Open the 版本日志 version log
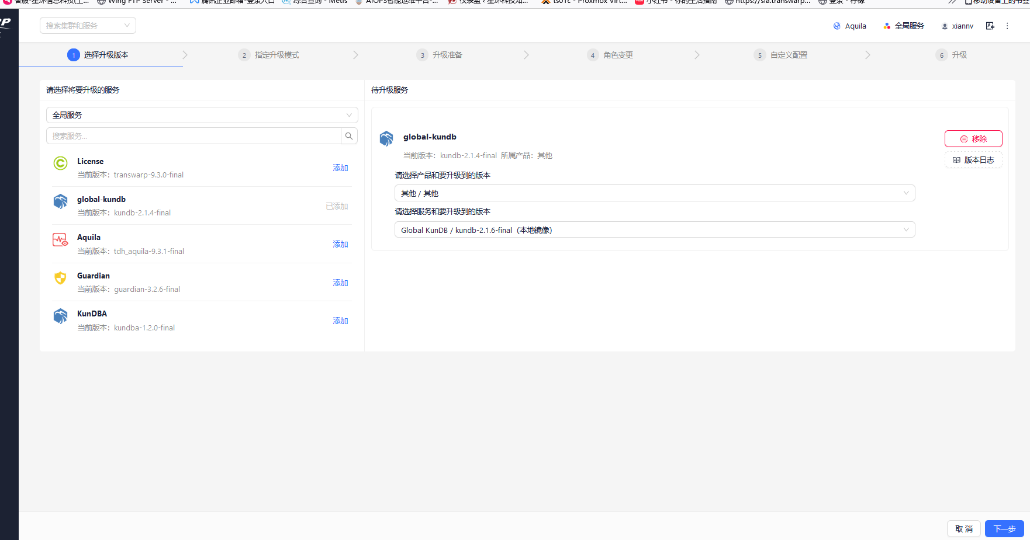The height and width of the screenshot is (540, 1030). (x=973, y=159)
